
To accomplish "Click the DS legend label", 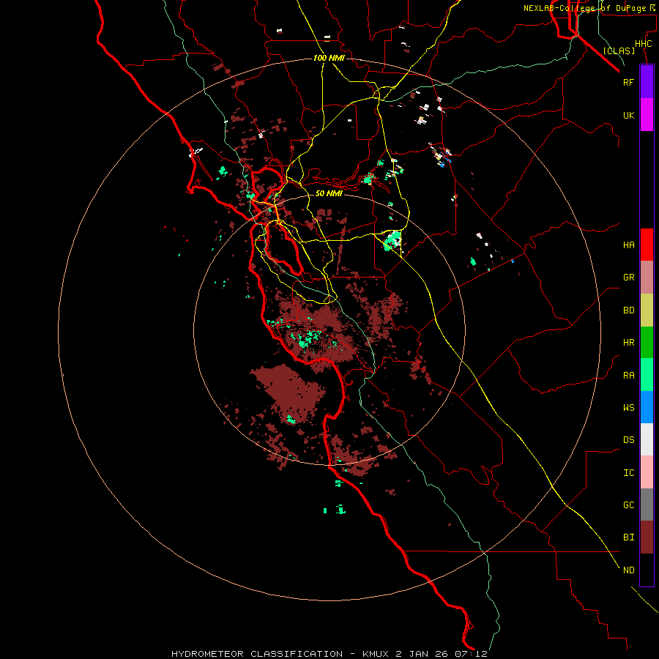I will (x=628, y=440).
